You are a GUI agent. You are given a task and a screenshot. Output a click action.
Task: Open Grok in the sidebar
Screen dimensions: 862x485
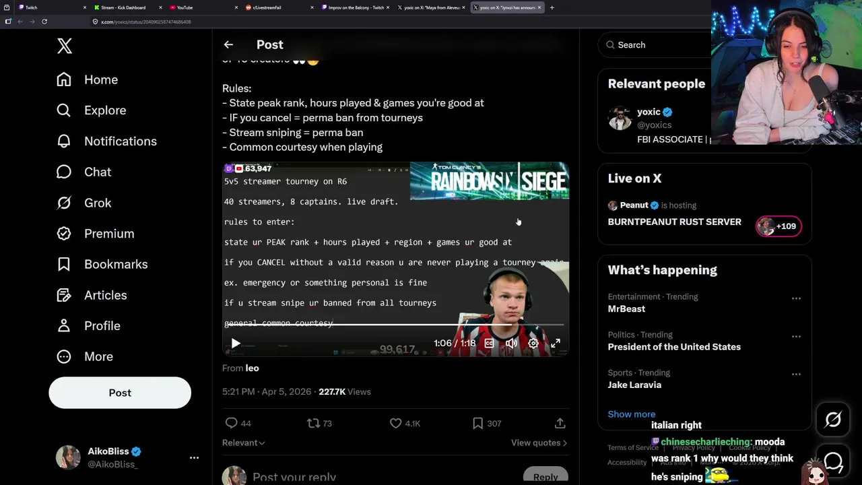coord(84,203)
